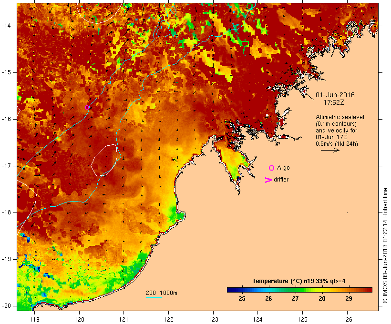391x324 pixels.
Task: Click the '17:52Z' time text
Action: coord(334,102)
